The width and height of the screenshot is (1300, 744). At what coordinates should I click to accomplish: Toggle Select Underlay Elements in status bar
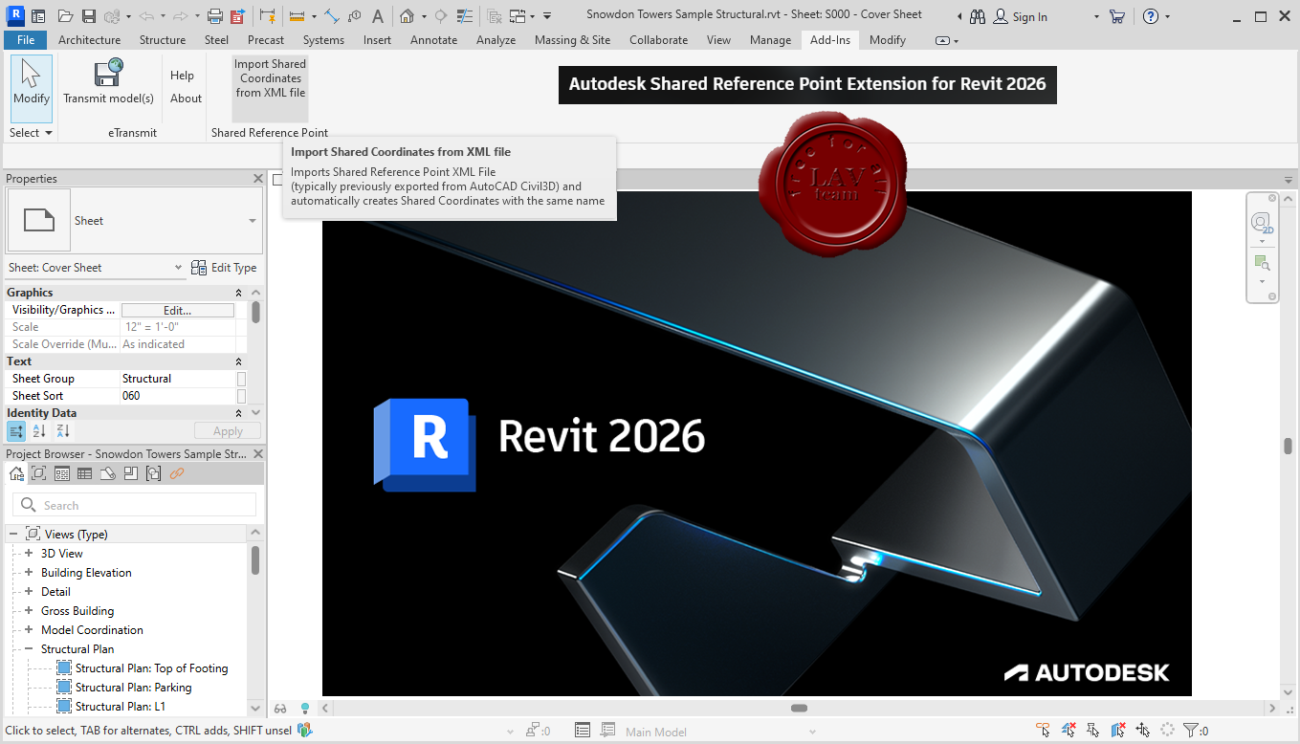coord(1069,731)
